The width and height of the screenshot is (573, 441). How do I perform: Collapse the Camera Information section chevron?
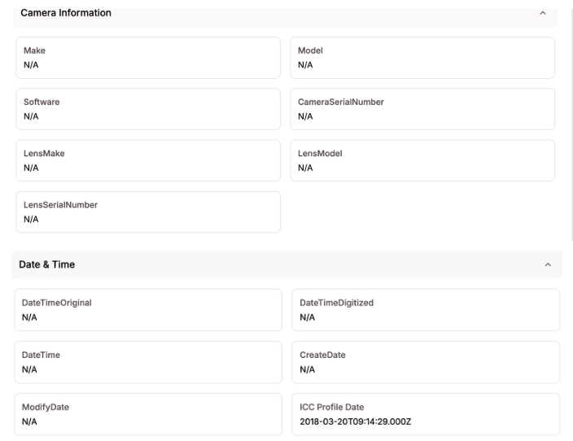(543, 14)
